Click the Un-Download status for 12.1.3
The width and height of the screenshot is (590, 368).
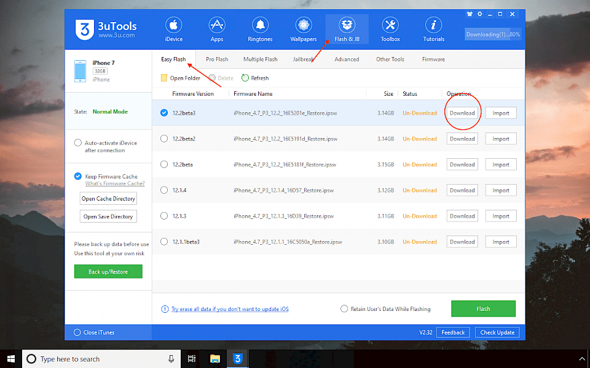(420, 217)
